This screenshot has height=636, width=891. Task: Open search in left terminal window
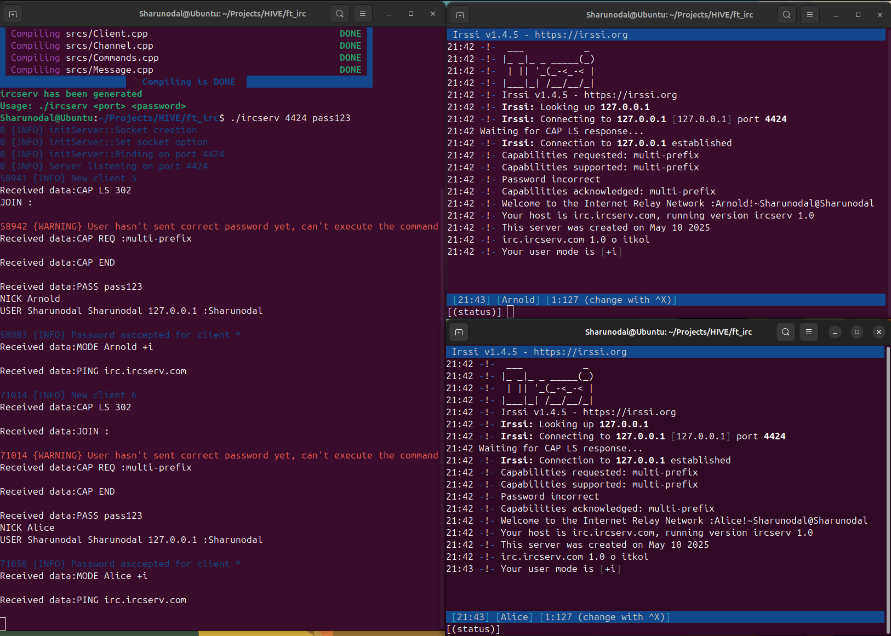pyautogui.click(x=340, y=14)
